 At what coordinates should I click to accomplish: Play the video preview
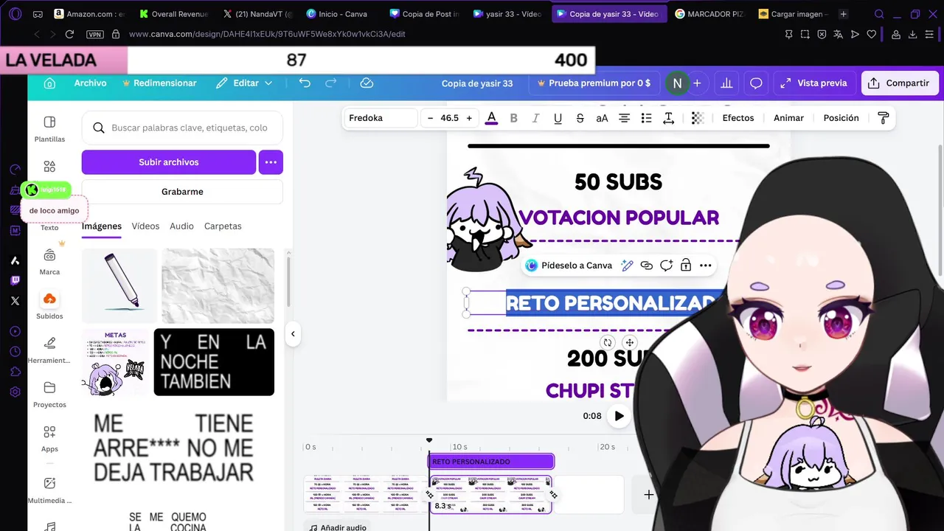(x=619, y=416)
